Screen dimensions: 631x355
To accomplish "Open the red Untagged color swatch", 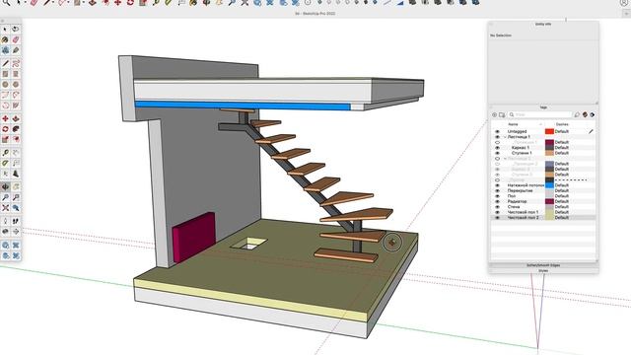I will point(549,131).
